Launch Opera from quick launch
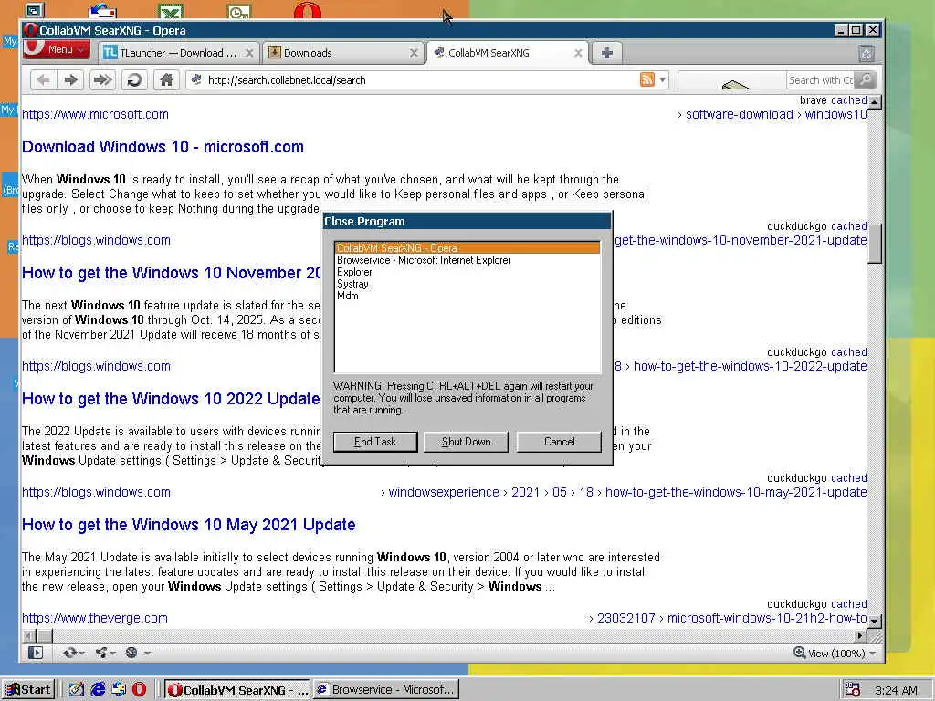 point(139,690)
